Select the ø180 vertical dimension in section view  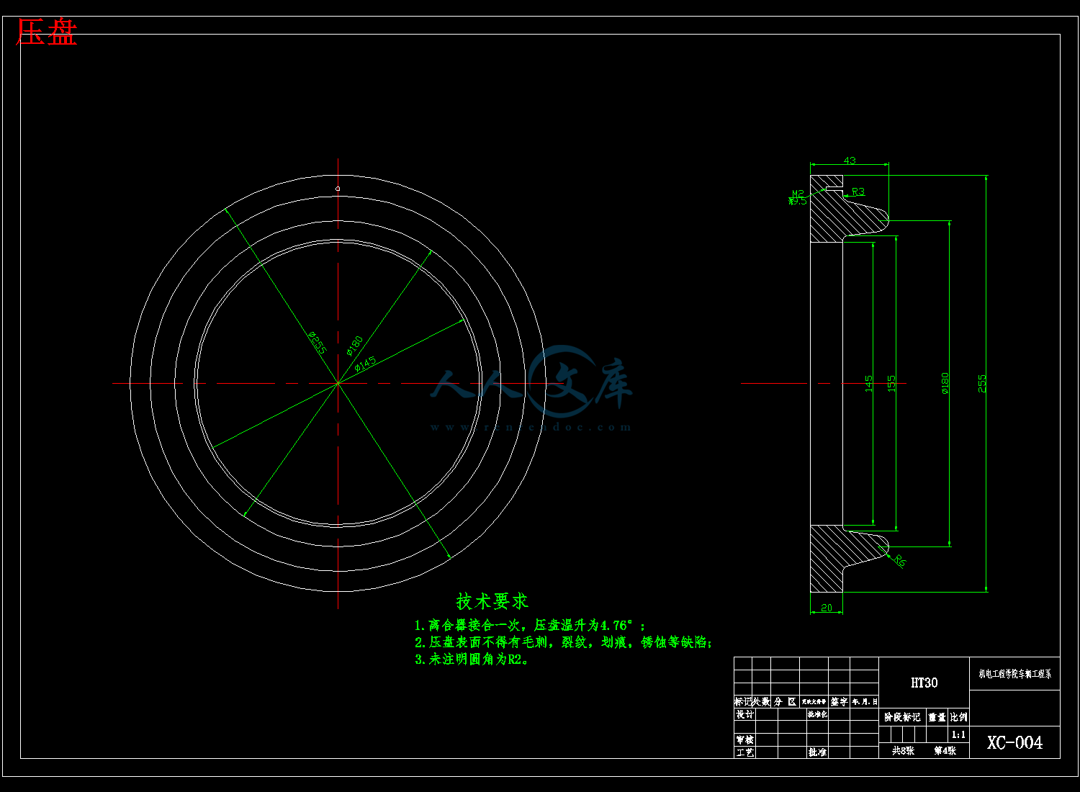945,383
